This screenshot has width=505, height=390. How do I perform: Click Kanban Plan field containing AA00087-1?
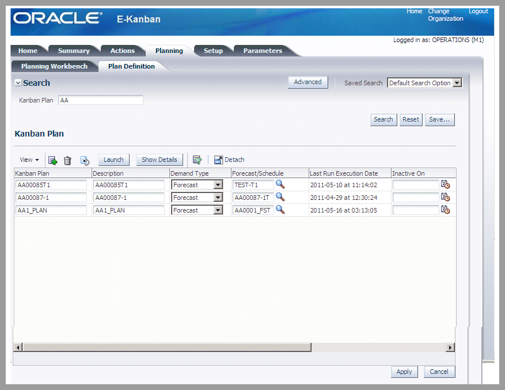click(x=51, y=198)
